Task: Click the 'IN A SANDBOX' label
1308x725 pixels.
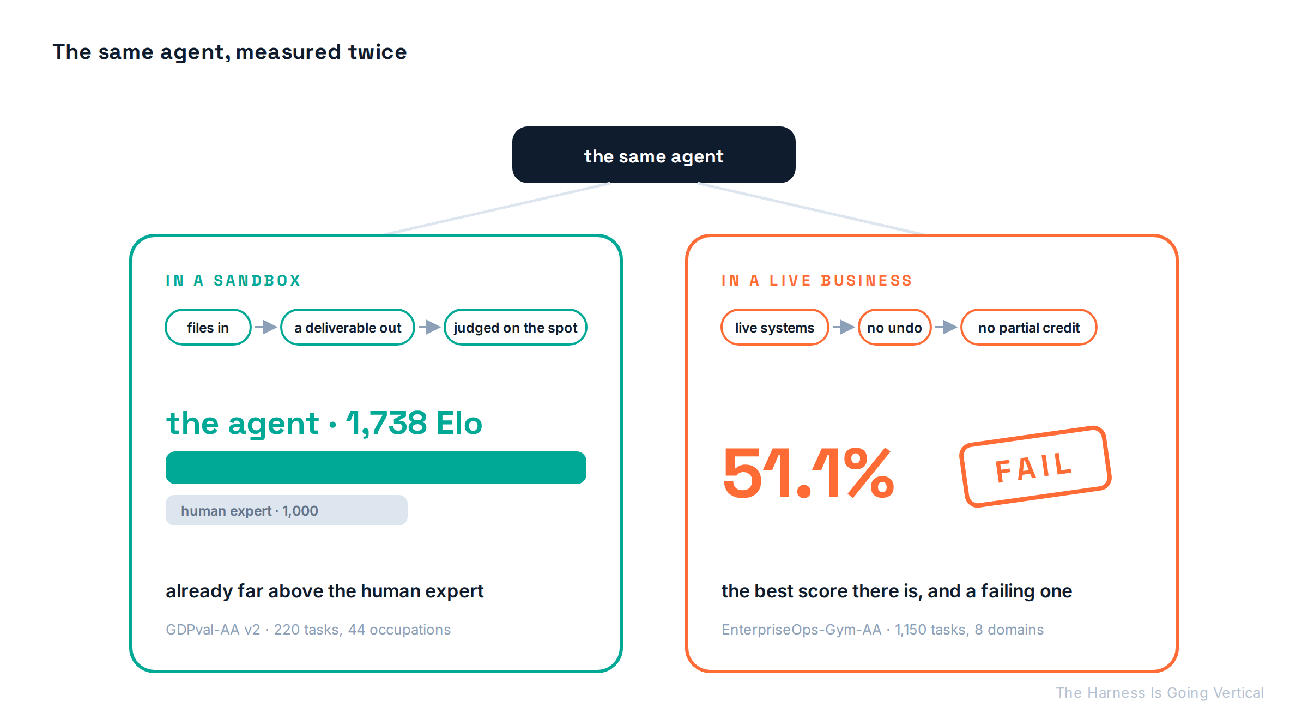Action: 233,280
